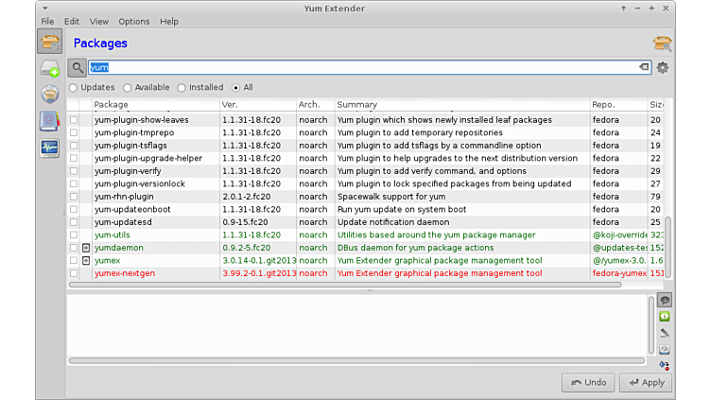
Task: Show package changelog pane
Action: 665,333
